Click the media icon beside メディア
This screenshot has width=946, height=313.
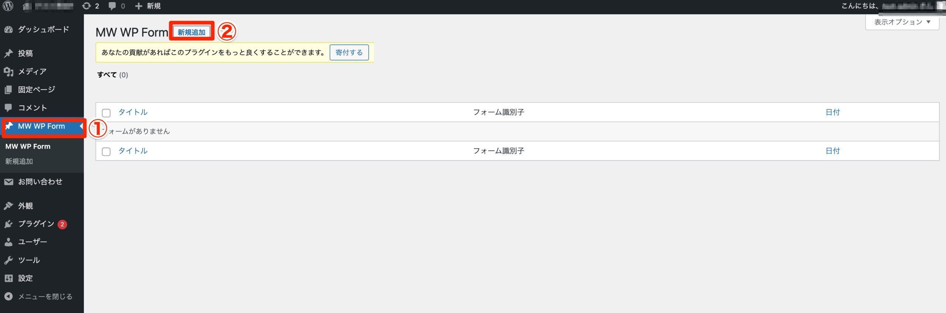(8, 72)
